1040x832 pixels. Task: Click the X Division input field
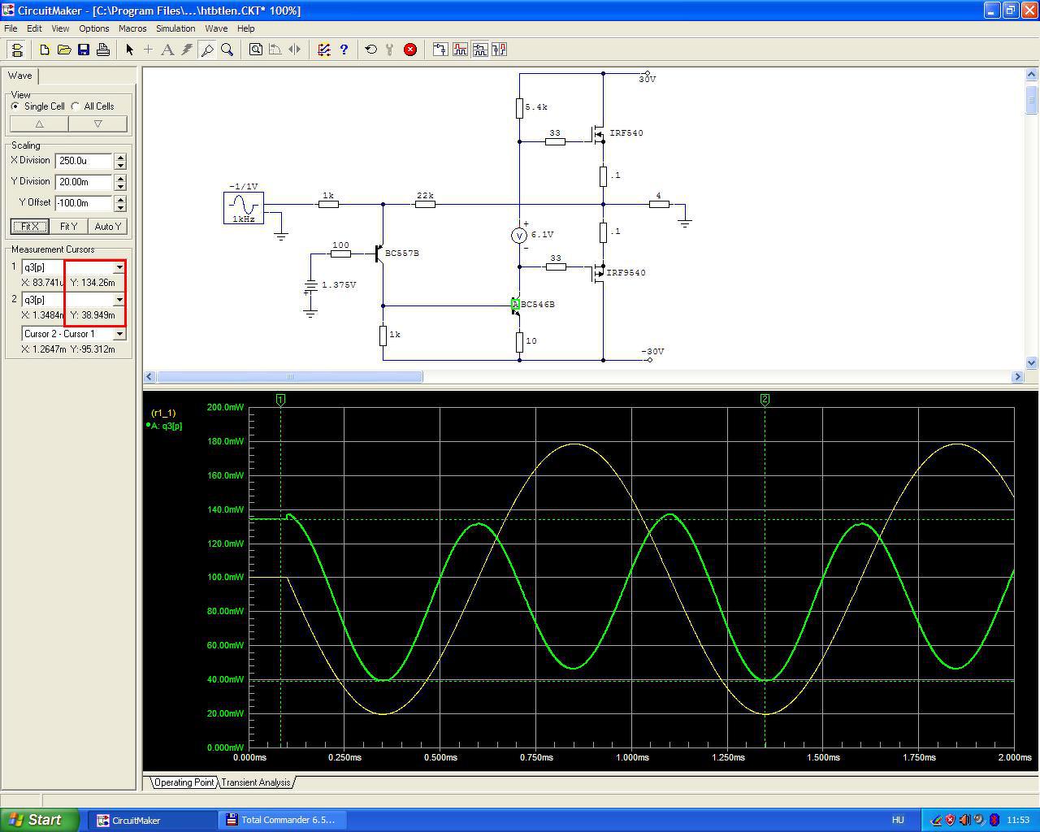(x=84, y=161)
